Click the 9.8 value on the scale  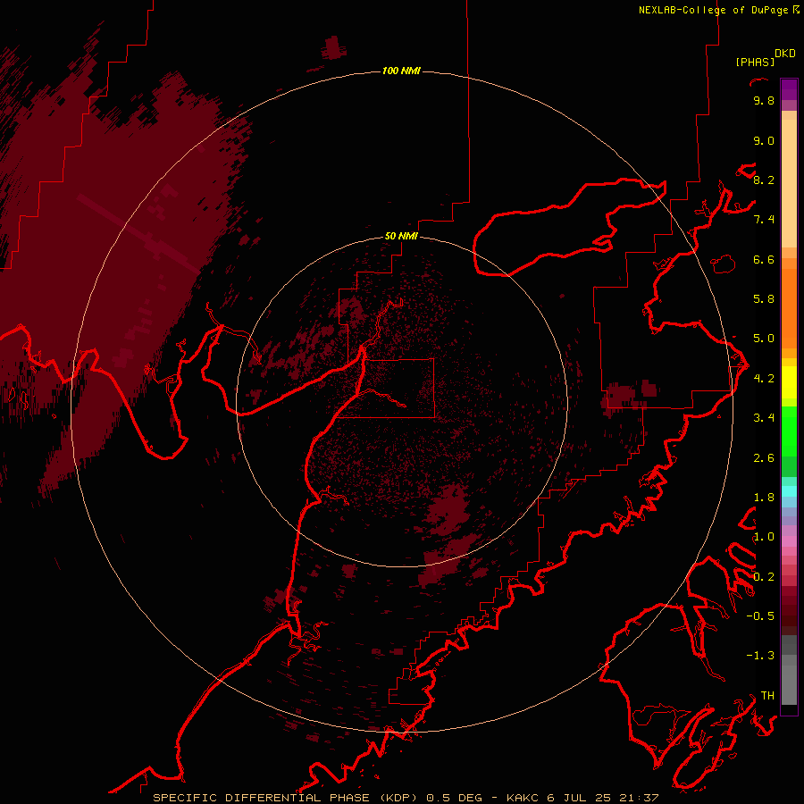click(x=764, y=101)
